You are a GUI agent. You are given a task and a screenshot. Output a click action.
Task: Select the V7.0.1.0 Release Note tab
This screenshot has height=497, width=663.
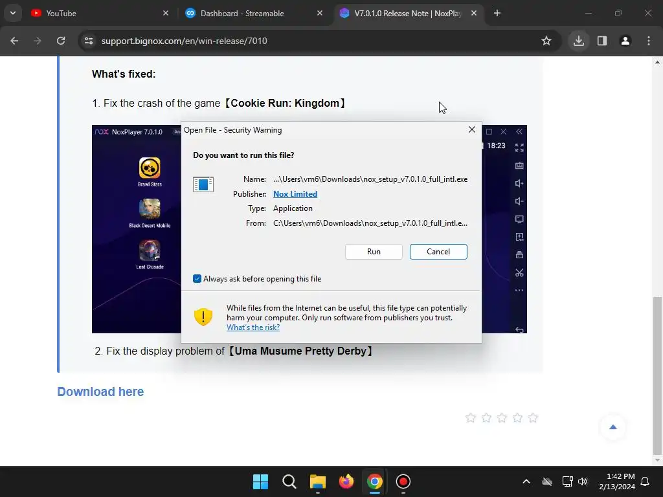point(407,13)
